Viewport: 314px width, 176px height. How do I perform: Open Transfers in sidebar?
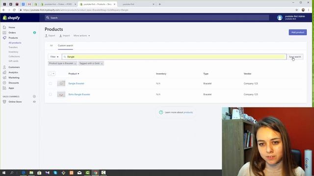tap(13, 47)
